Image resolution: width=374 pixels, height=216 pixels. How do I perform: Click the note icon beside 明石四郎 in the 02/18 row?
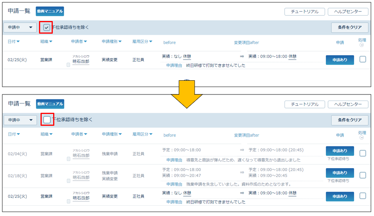[x=68, y=181]
